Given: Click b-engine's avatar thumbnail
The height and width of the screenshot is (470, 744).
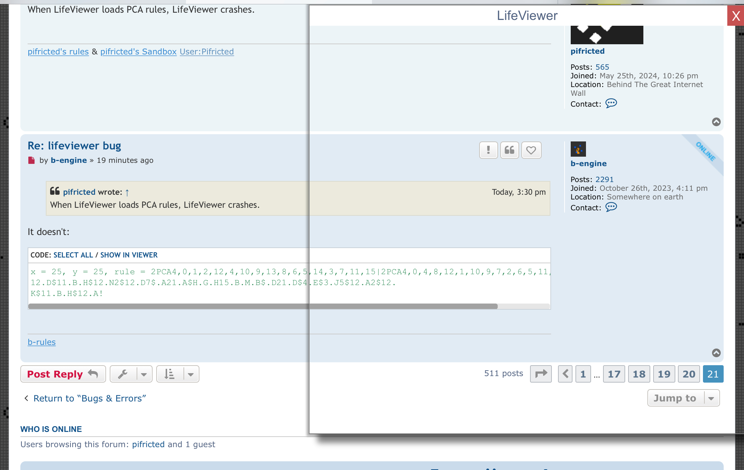Looking at the screenshot, I should click(x=578, y=149).
